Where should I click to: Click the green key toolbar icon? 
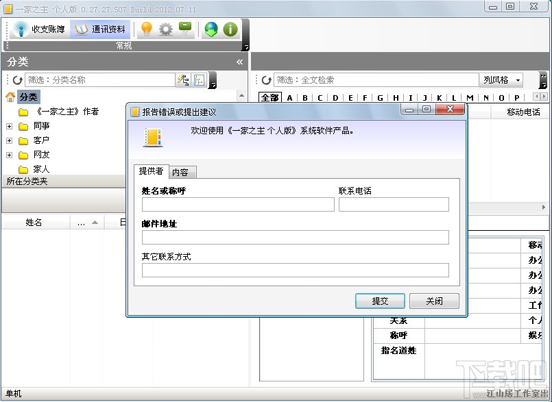click(x=185, y=29)
